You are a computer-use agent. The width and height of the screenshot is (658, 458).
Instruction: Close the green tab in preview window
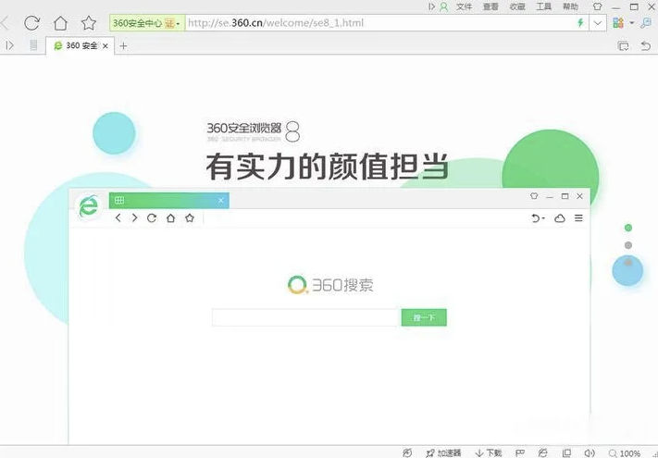pos(221,201)
